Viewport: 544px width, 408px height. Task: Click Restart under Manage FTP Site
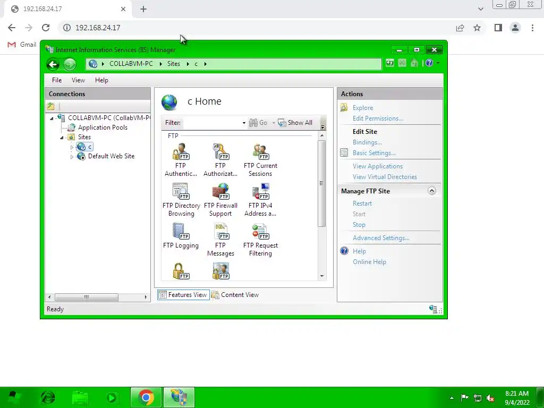362,203
